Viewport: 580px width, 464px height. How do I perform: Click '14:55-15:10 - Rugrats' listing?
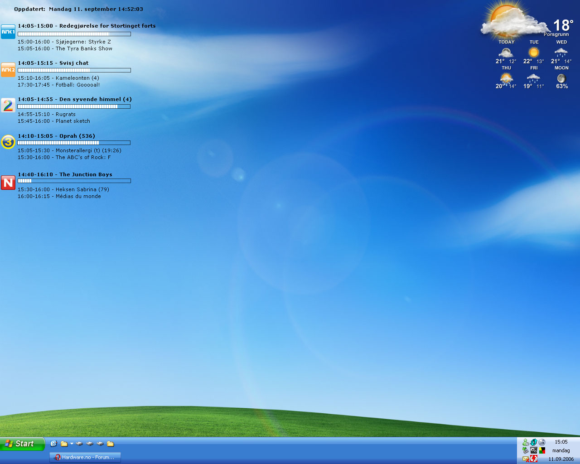[x=47, y=114]
